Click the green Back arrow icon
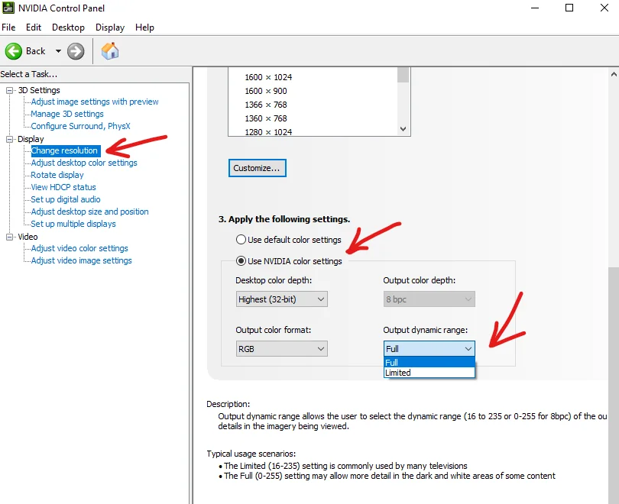 click(14, 51)
